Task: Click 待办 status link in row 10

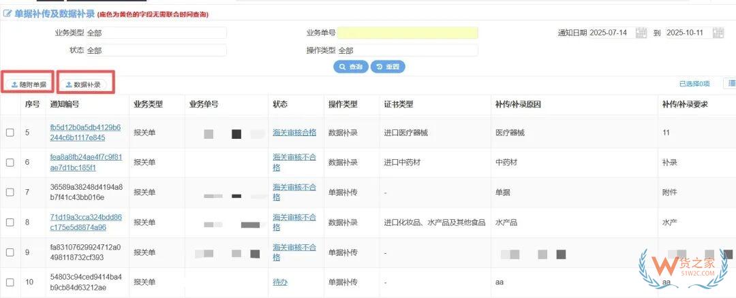Action: 280,282
